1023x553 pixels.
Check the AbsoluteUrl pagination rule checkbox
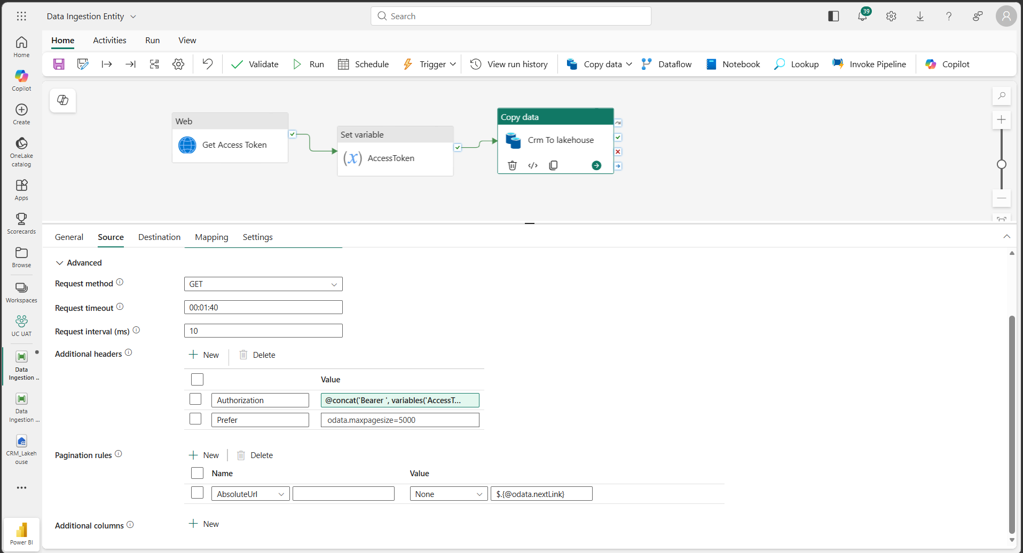(x=197, y=493)
